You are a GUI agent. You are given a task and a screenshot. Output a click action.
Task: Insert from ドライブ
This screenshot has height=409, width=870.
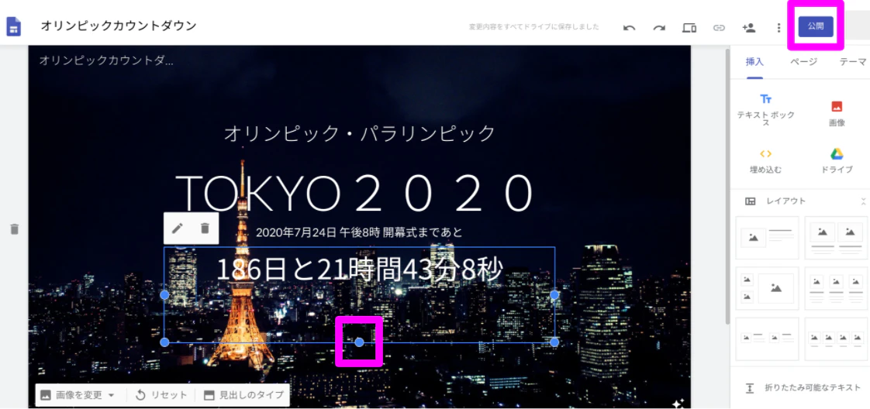pyautogui.click(x=837, y=161)
